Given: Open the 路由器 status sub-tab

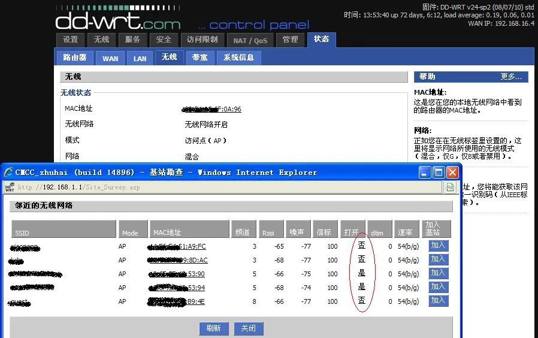Looking at the screenshot, I should pos(74,58).
